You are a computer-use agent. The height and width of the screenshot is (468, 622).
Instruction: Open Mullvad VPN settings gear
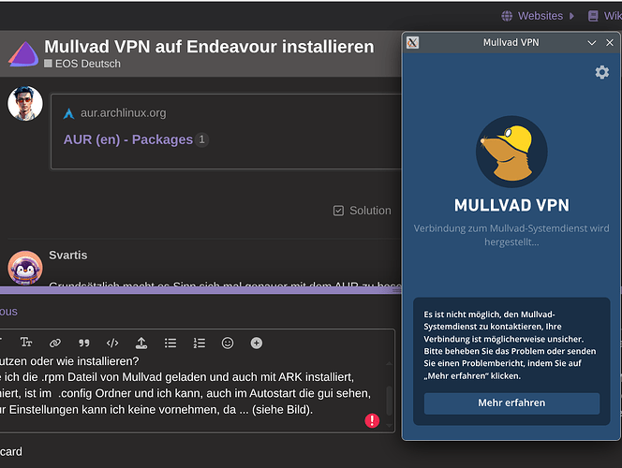pos(601,72)
